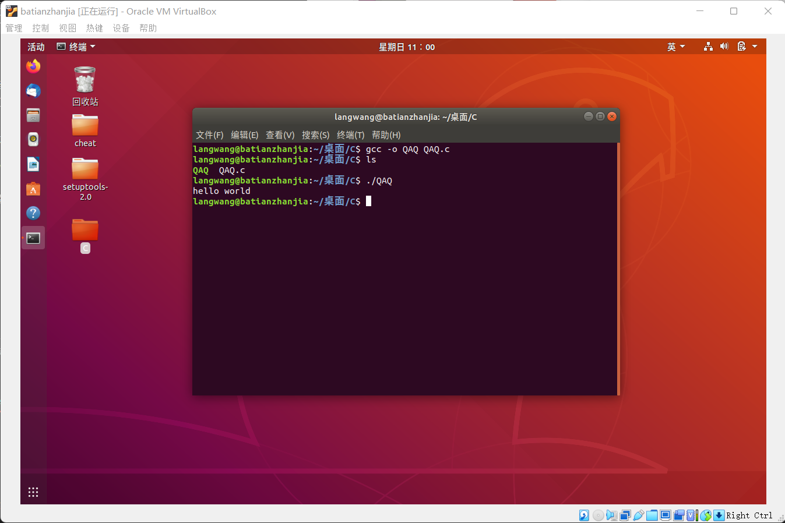Screen dimensions: 785x523
Task: Open VirtualBox 控制 menu
Action: pos(41,28)
